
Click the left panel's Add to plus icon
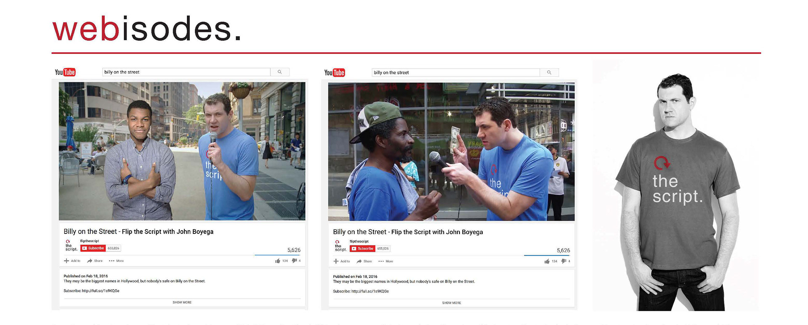coord(66,261)
